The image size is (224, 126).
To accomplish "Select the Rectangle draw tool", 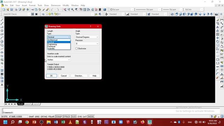I will coord(2,34).
